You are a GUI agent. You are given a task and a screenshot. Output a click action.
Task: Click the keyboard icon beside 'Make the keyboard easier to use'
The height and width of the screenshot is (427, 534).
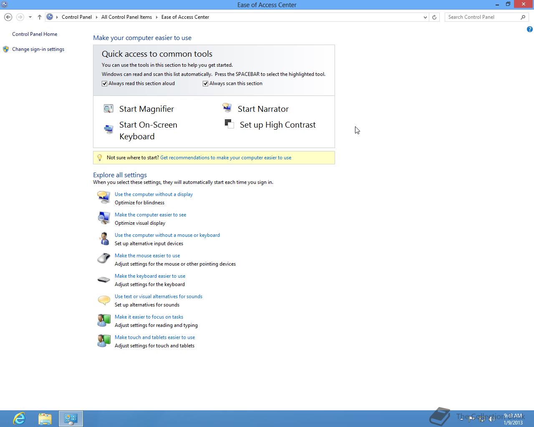(x=103, y=279)
